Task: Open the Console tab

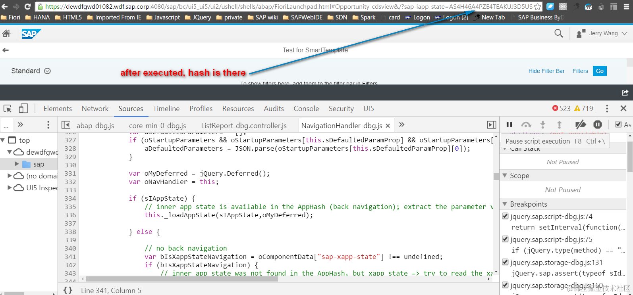Action: tap(306, 109)
